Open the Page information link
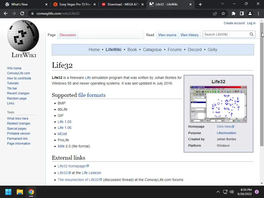The image size is (264, 198). point(19,144)
